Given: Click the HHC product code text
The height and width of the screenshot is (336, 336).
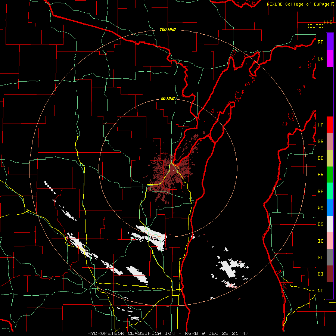Looking at the screenshot, I should [328, 22].
